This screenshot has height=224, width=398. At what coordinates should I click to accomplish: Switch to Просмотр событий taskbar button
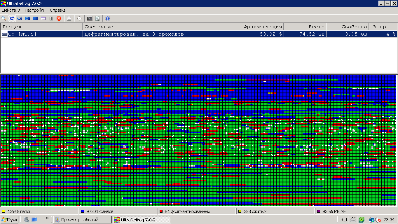83,220
